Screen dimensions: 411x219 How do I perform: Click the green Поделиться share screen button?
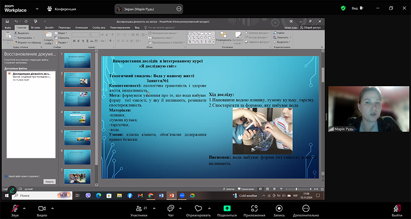click(227, 211)
